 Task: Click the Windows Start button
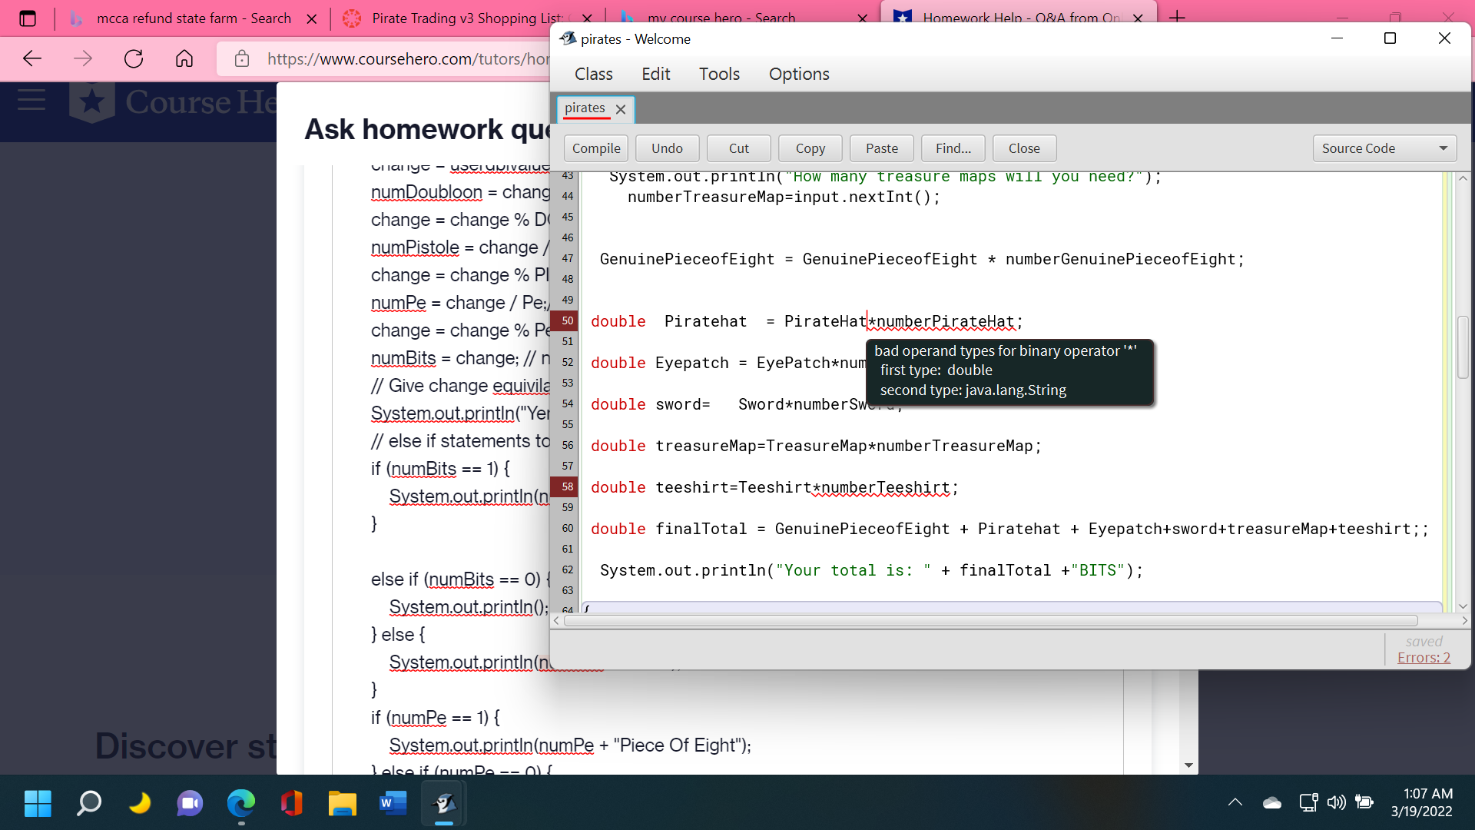38,803
